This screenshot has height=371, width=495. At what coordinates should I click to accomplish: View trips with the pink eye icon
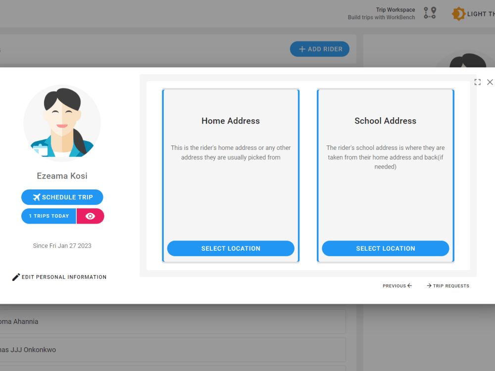tap(90, 216)
